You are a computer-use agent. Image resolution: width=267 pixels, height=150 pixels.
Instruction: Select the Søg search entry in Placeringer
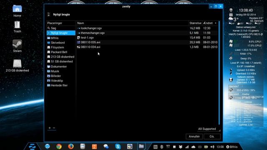pyautogui.click(x=61, y=28)
